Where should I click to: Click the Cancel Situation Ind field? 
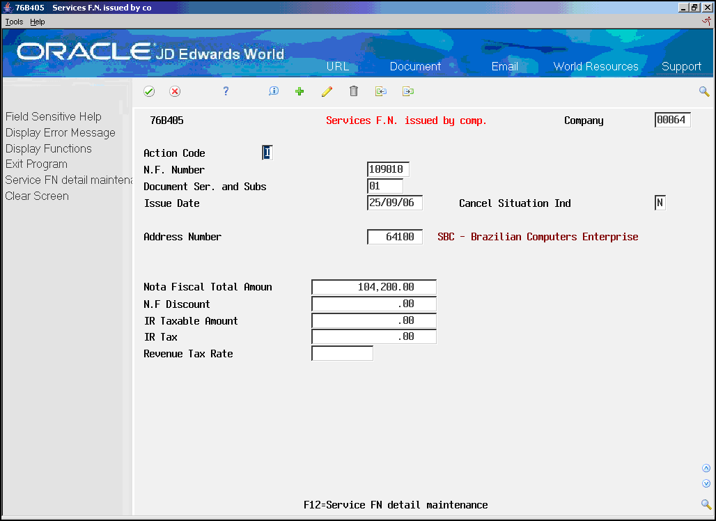click(x=660, y=203)
